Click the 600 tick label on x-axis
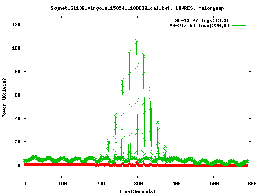The width and height of the screenshot is (260, 195). (251, 184)
